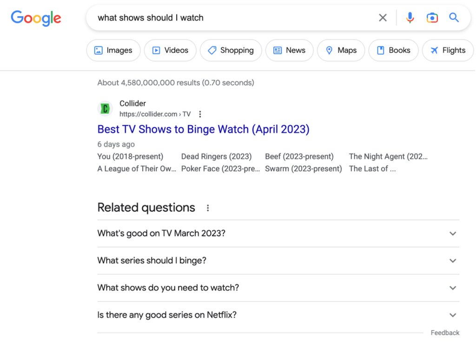
Task: Switch to the Flights filter
Action: (x=448, y=50)
